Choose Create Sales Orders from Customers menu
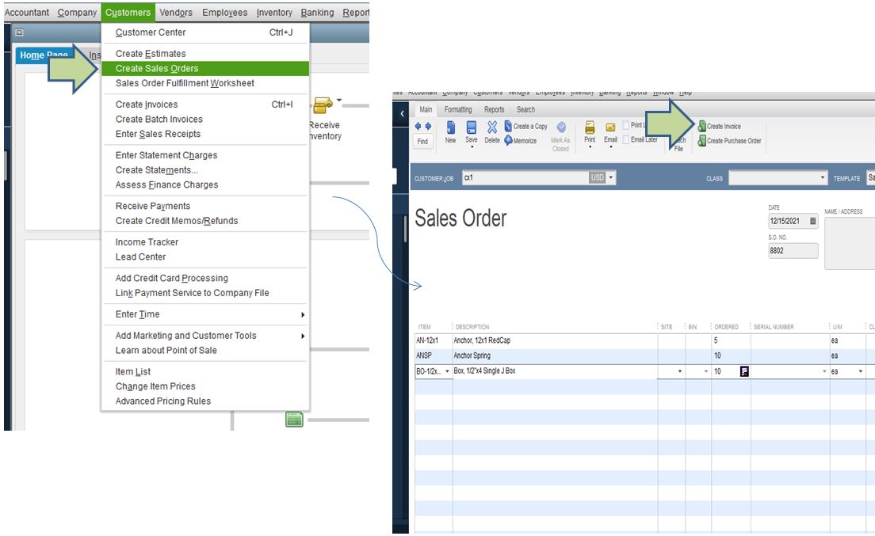This screenshot has width=875, height=536. pos(205,69)
